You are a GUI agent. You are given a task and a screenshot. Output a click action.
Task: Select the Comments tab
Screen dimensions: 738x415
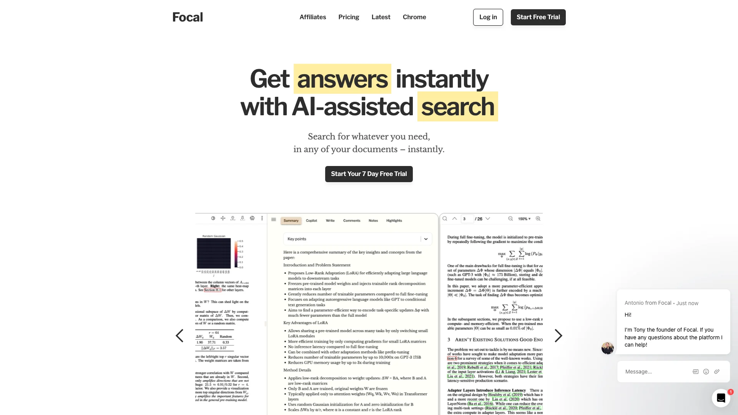point(352,220)
